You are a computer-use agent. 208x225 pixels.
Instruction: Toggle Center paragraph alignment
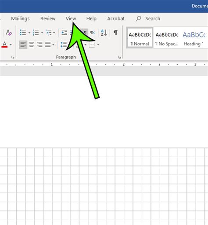32,44
